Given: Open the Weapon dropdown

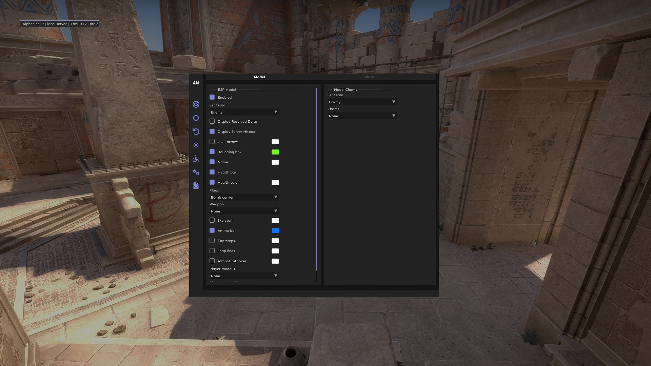Looking at the screenshot, I should click(243, 211).
